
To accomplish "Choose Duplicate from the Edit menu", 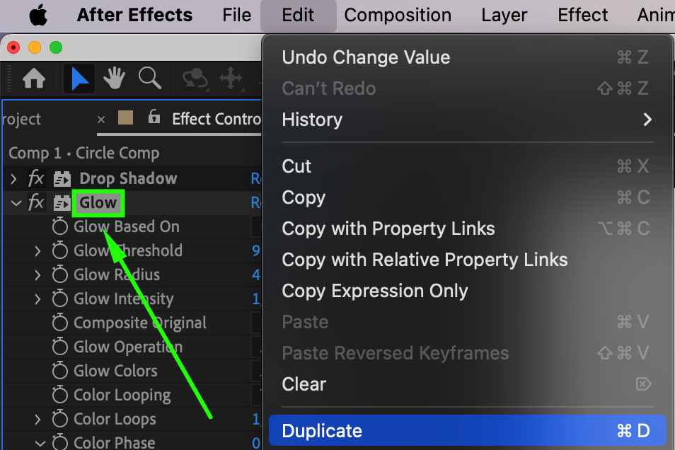I will 322,431.
